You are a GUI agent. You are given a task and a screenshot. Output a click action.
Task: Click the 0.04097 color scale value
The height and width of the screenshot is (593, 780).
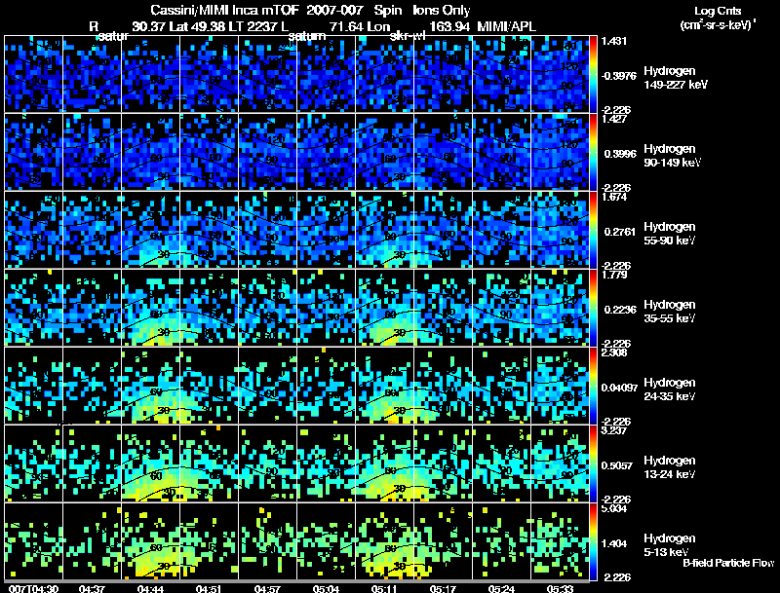(619, 388)
